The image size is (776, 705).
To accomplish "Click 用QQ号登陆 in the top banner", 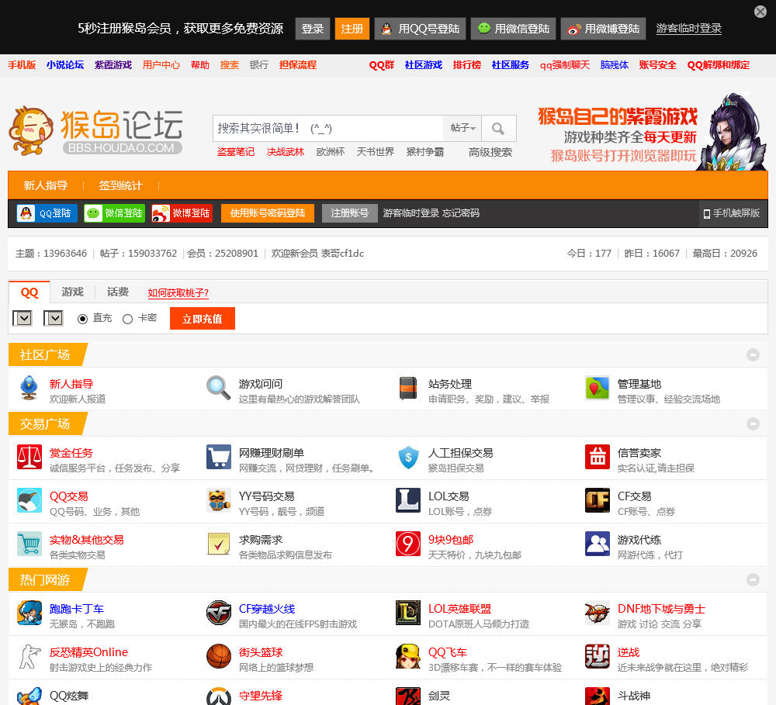I will (420, 29).
